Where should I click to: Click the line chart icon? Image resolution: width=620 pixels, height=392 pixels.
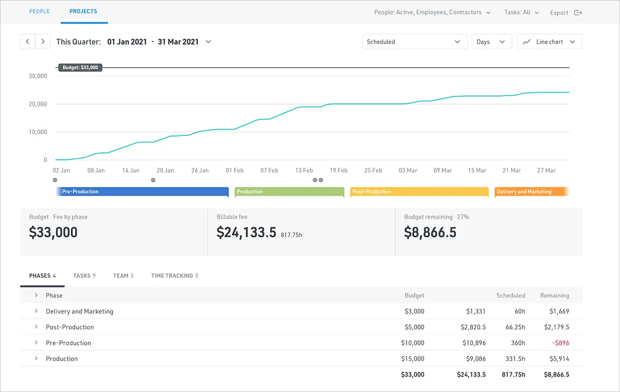526,42
